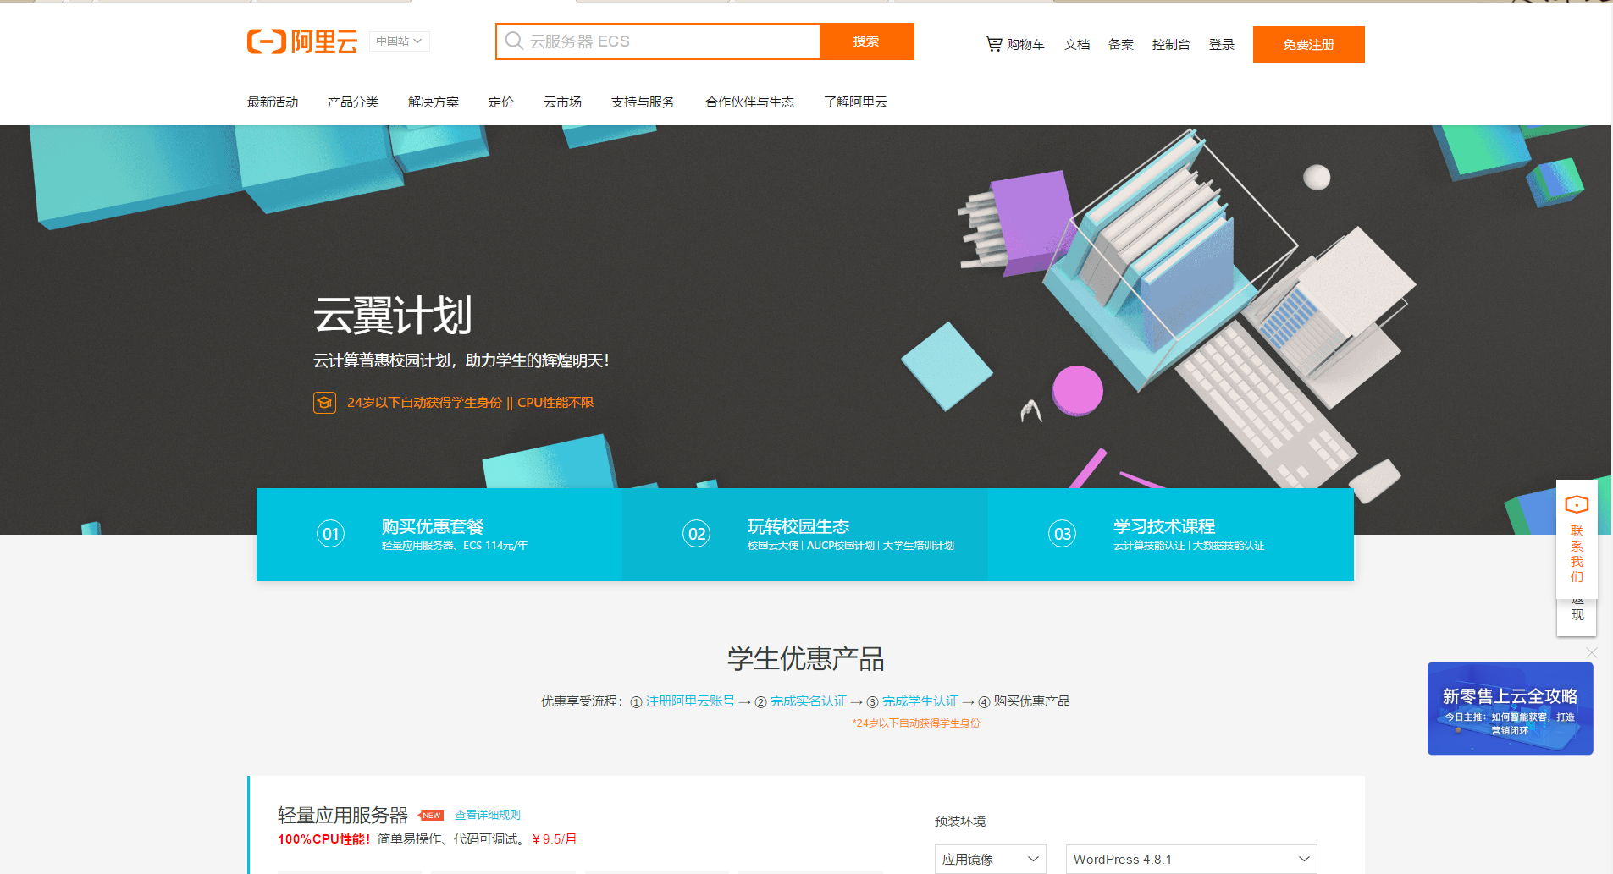Click the 预装环境 label

point(960,821)
